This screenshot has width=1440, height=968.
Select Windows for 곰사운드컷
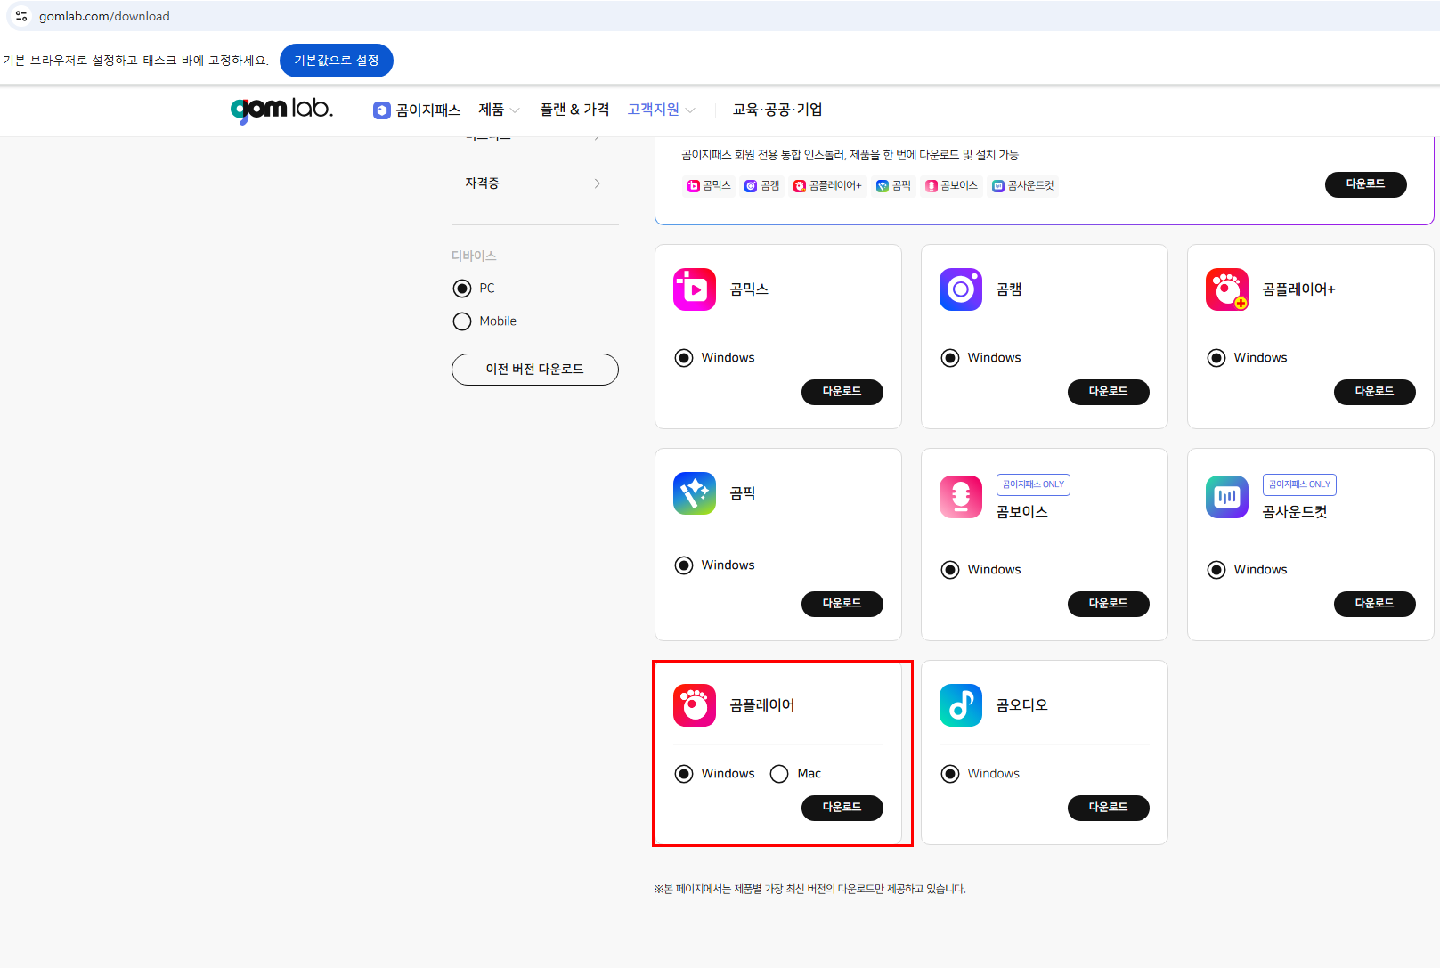tap(1216, 570)
